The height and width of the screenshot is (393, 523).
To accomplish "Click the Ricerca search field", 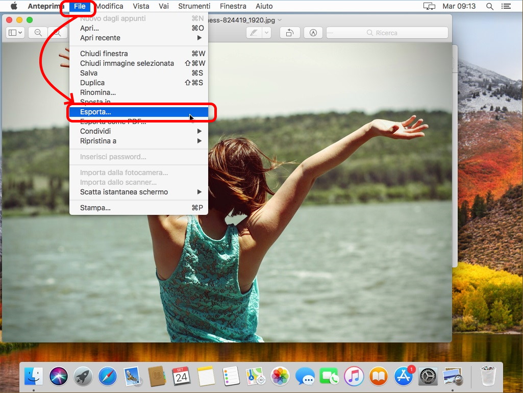I will pyautogui.click(x=387, y=32).
